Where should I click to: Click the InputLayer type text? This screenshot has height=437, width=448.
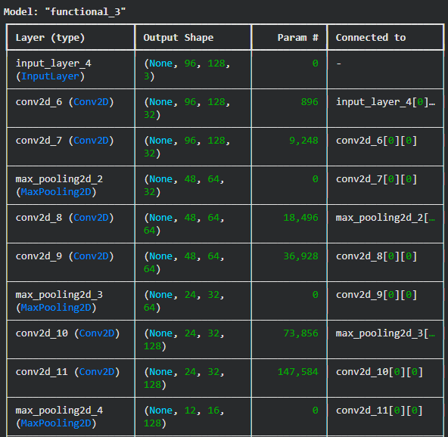coord(50,76)
